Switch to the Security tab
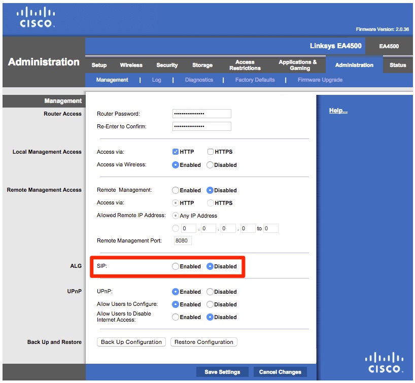Image resolution: width=415 pixels, height=383 pixels. [167, 65]
